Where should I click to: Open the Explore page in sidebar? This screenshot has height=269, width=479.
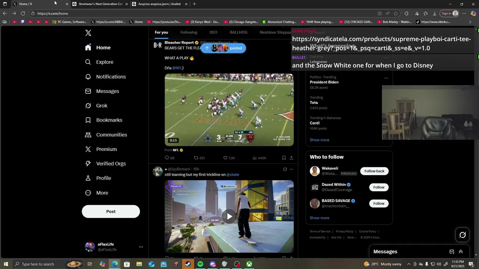(99, 62)
